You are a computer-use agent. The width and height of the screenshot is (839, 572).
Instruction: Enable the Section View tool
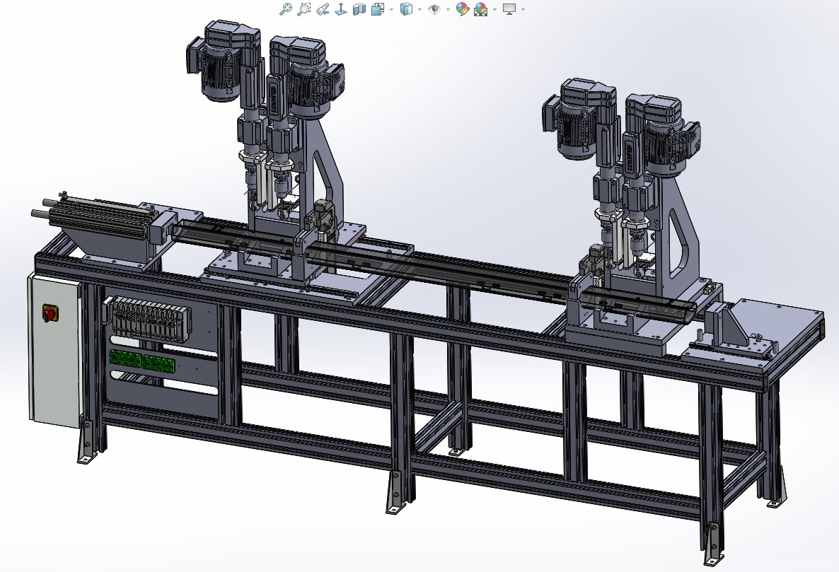click(359, 9)
